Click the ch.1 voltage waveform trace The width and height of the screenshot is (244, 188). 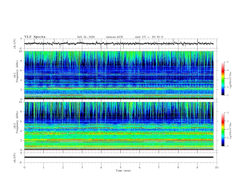(x=119, y=44)
